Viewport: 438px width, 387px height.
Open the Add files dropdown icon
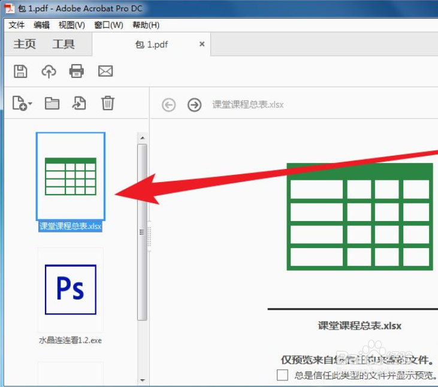[x=22, y=103]
